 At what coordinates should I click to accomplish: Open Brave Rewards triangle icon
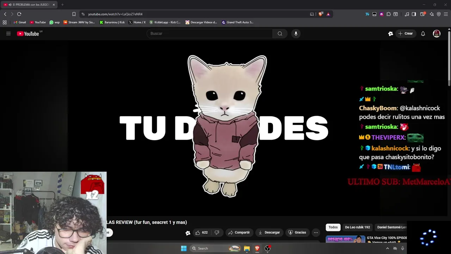[328, 14]
